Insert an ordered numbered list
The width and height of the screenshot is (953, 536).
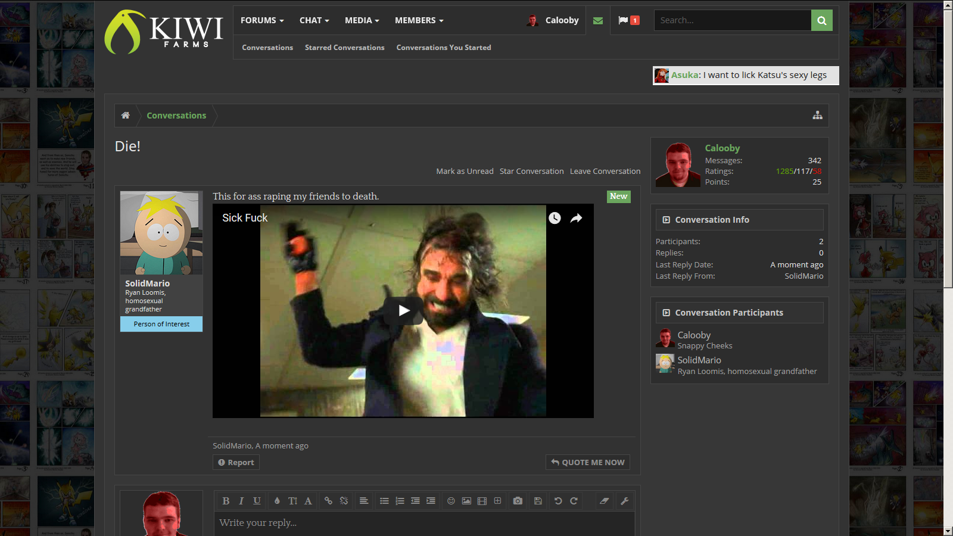(400, 501)
